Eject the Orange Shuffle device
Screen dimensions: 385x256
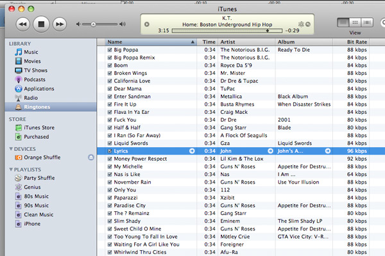point(91,157)
